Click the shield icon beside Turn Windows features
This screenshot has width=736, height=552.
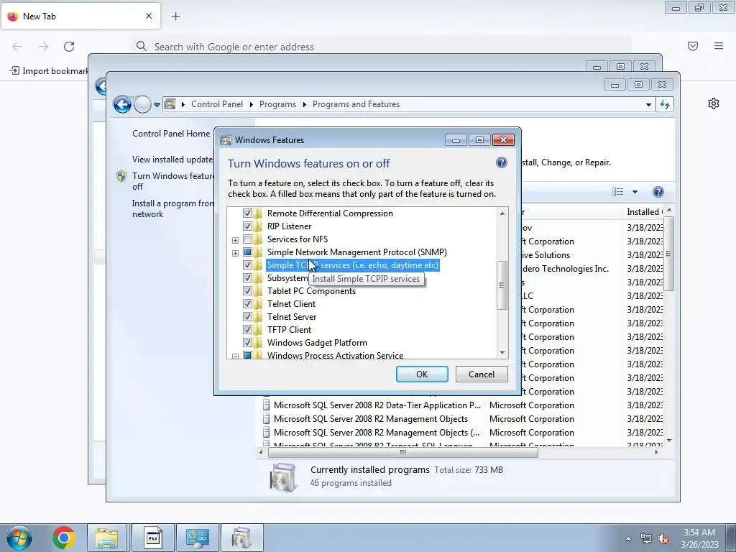(121, 176)
